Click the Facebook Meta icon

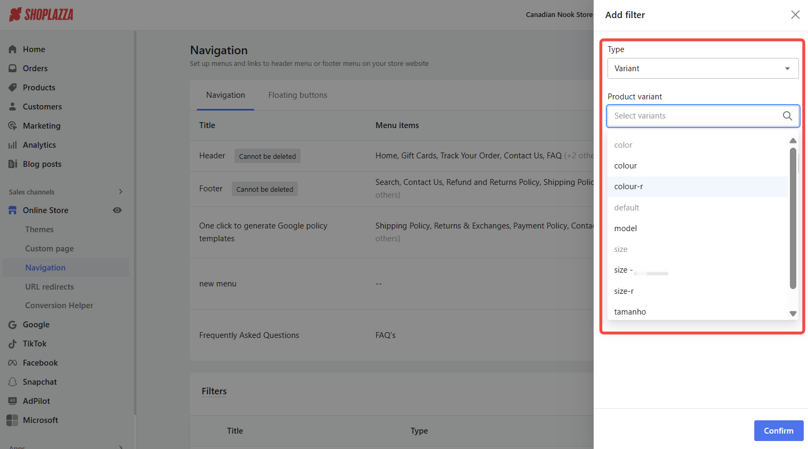click(13, 362)
